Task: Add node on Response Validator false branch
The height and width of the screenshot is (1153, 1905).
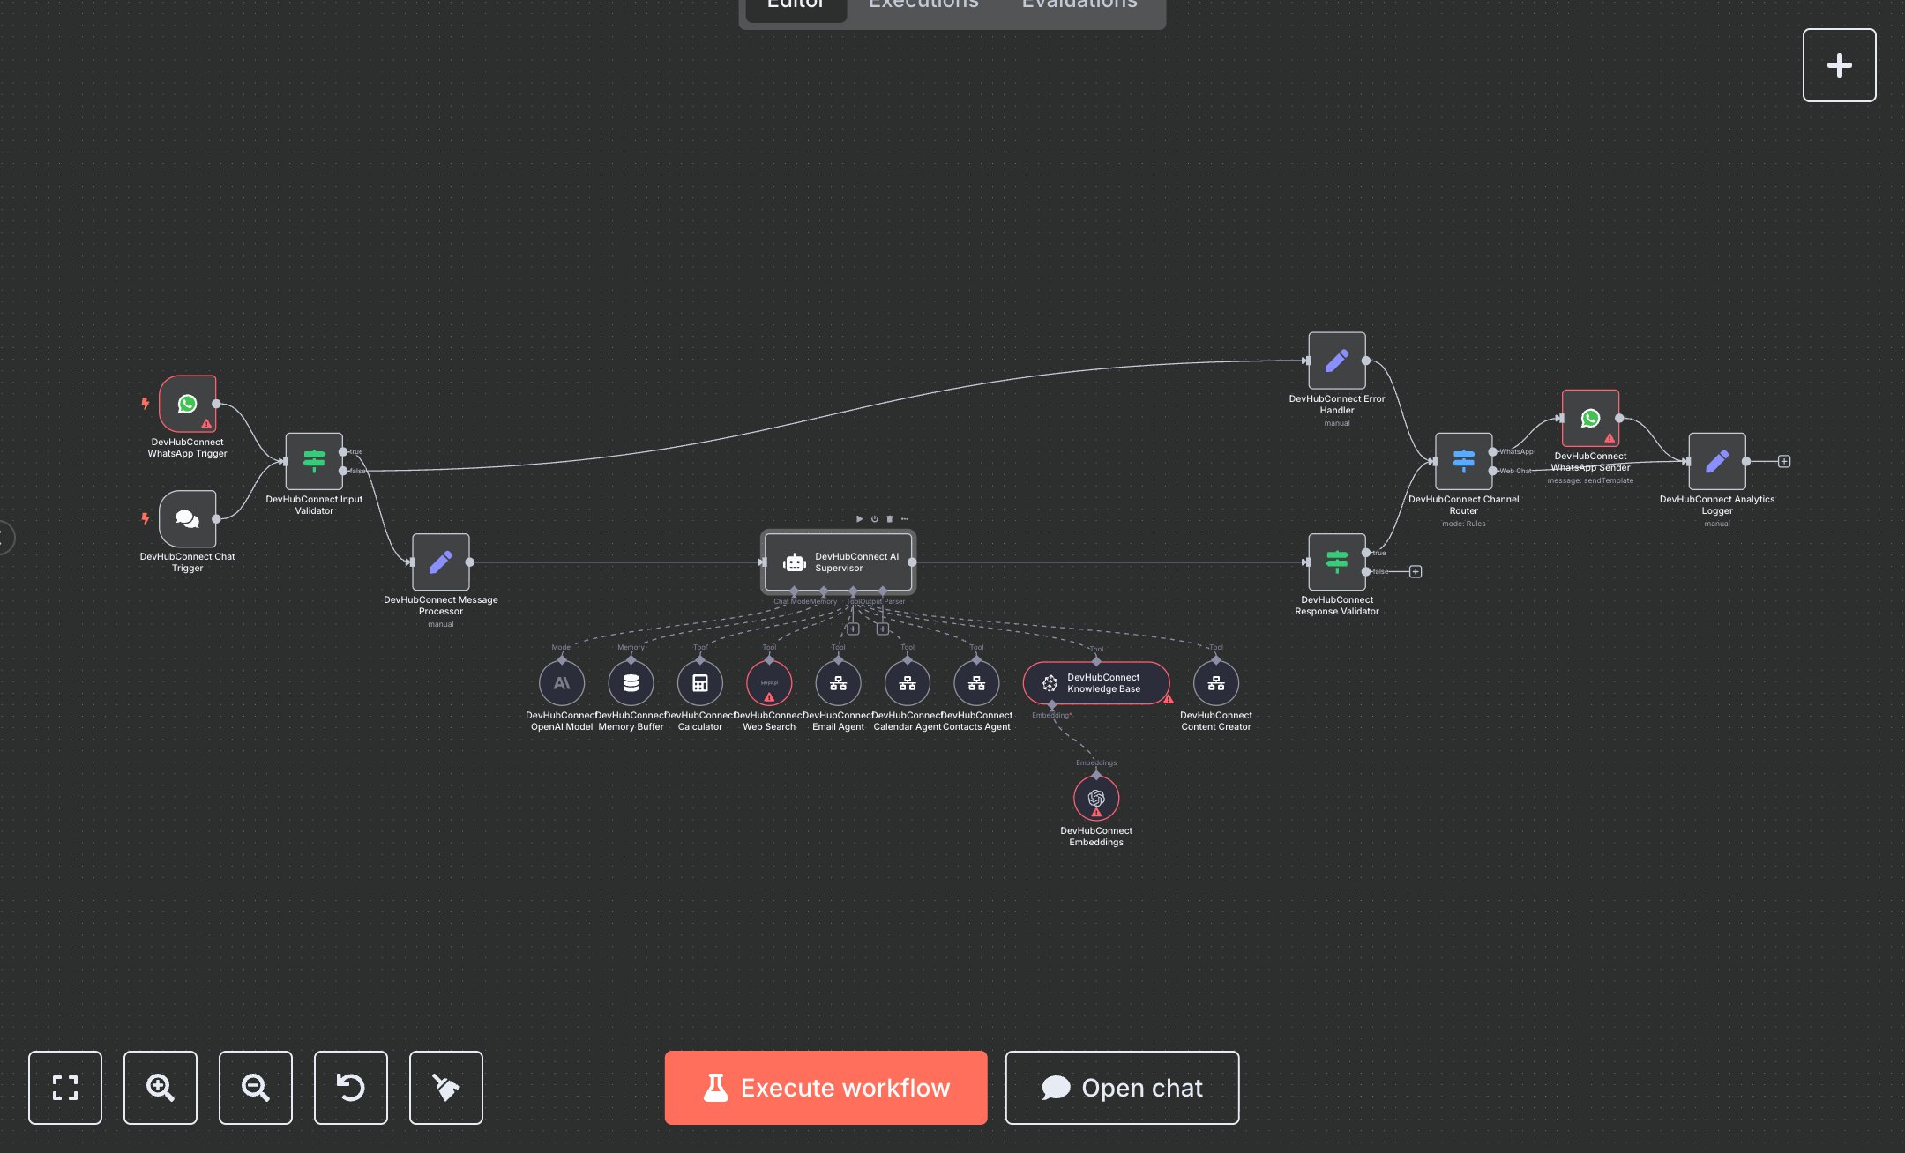Action: pos(1416,572)
